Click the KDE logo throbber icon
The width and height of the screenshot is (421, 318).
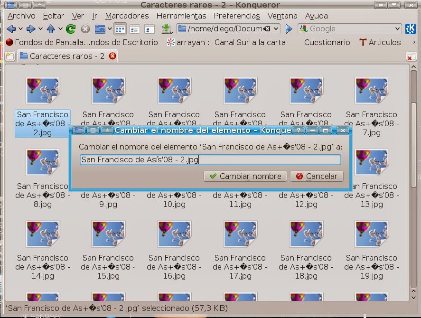[411, 29]
